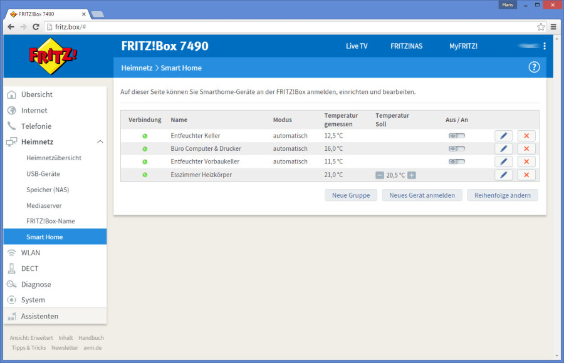This screenshot has height=363, width=564.
Task: Click pencil icon for Esszimmer Heizkörper
Action: (x=503, y=175)
